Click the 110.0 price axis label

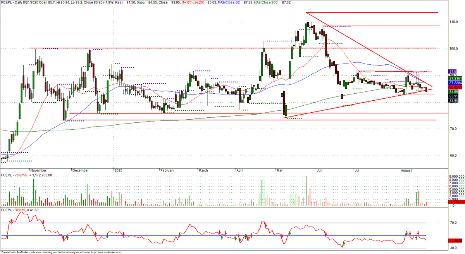point(454,22)
